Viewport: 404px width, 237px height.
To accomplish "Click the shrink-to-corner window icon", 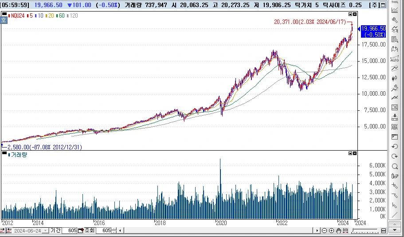I will tap(395, 108).
